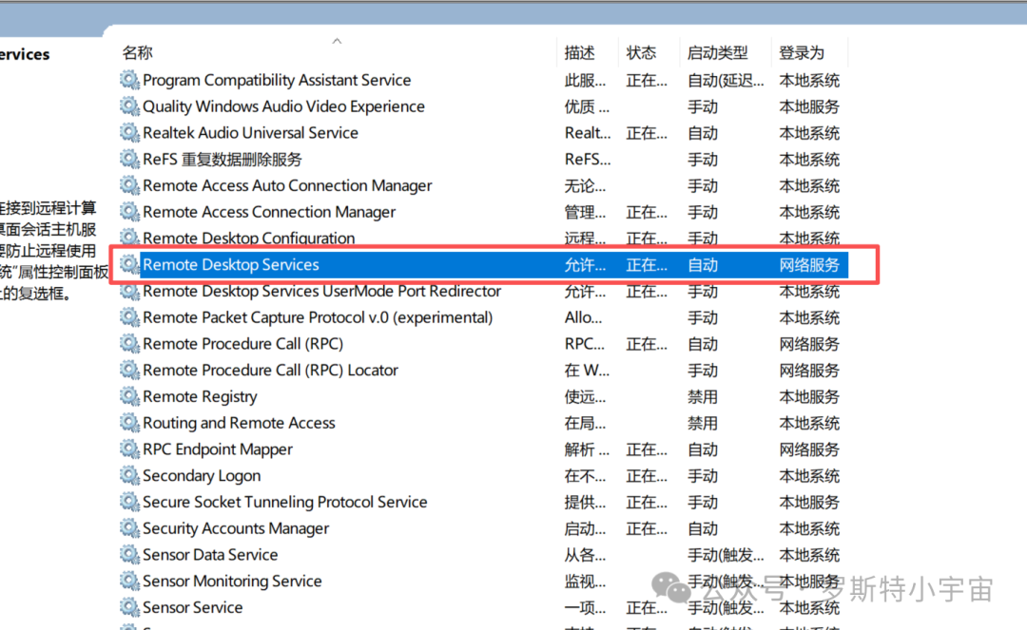Screen dimensions: 1027x630
Task: Select Security Accounts Manager service
Action: point(236,528)
